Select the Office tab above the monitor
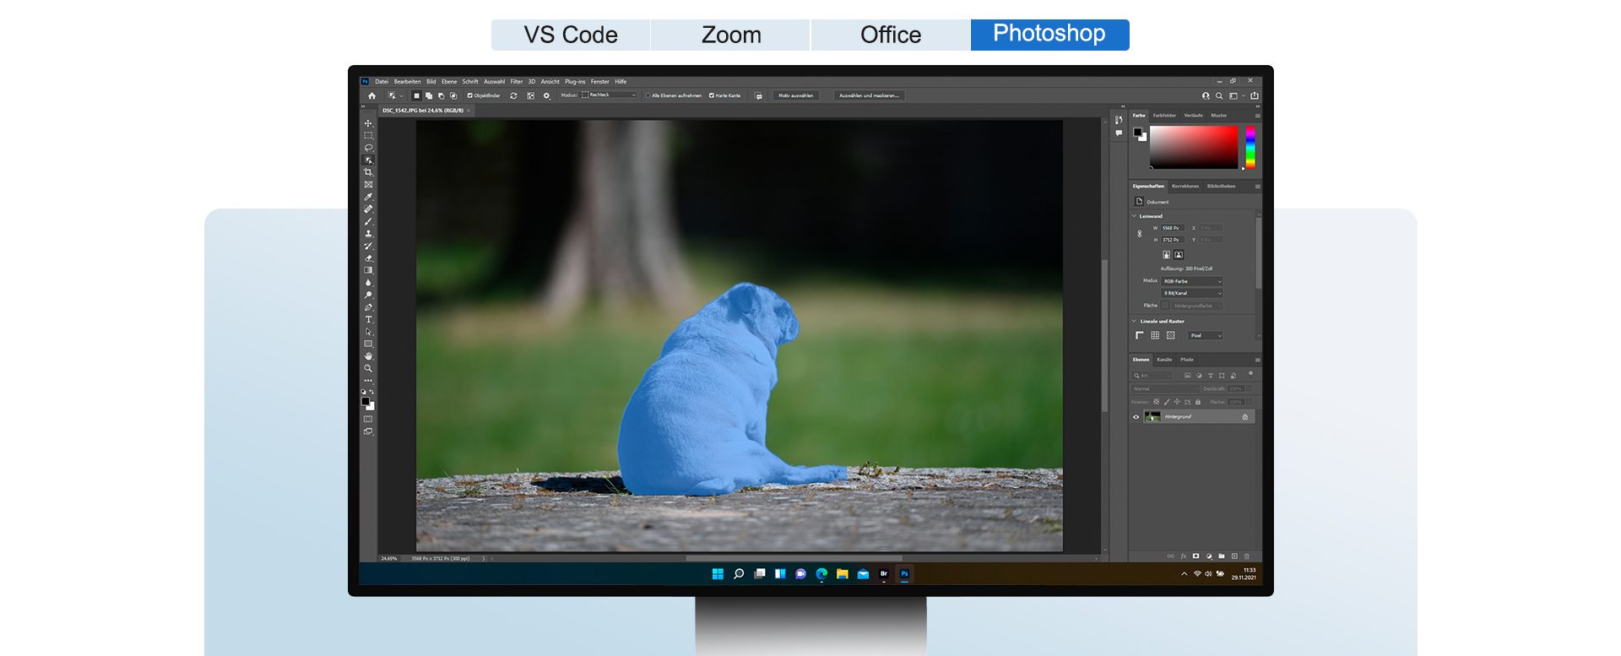The height and width of the screenshot is (656, 1621). tap(891, 35)
